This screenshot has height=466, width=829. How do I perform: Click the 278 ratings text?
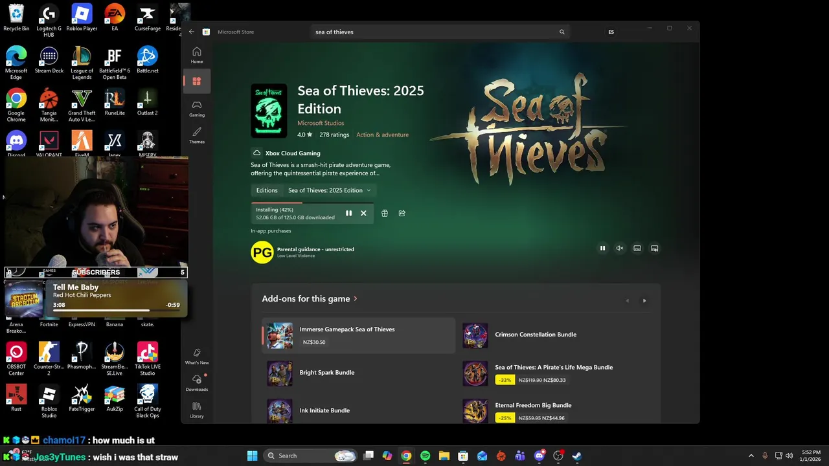[334, 135]
